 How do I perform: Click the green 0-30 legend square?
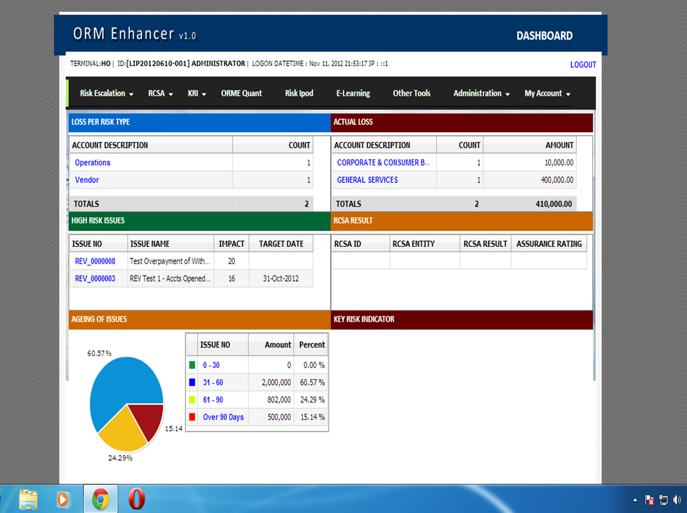click(x=192, y=365)
